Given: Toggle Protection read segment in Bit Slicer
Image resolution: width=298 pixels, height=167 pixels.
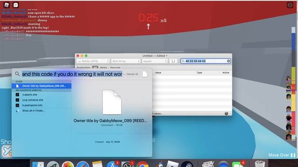Looking at the screenshot, I should (95, 67).
